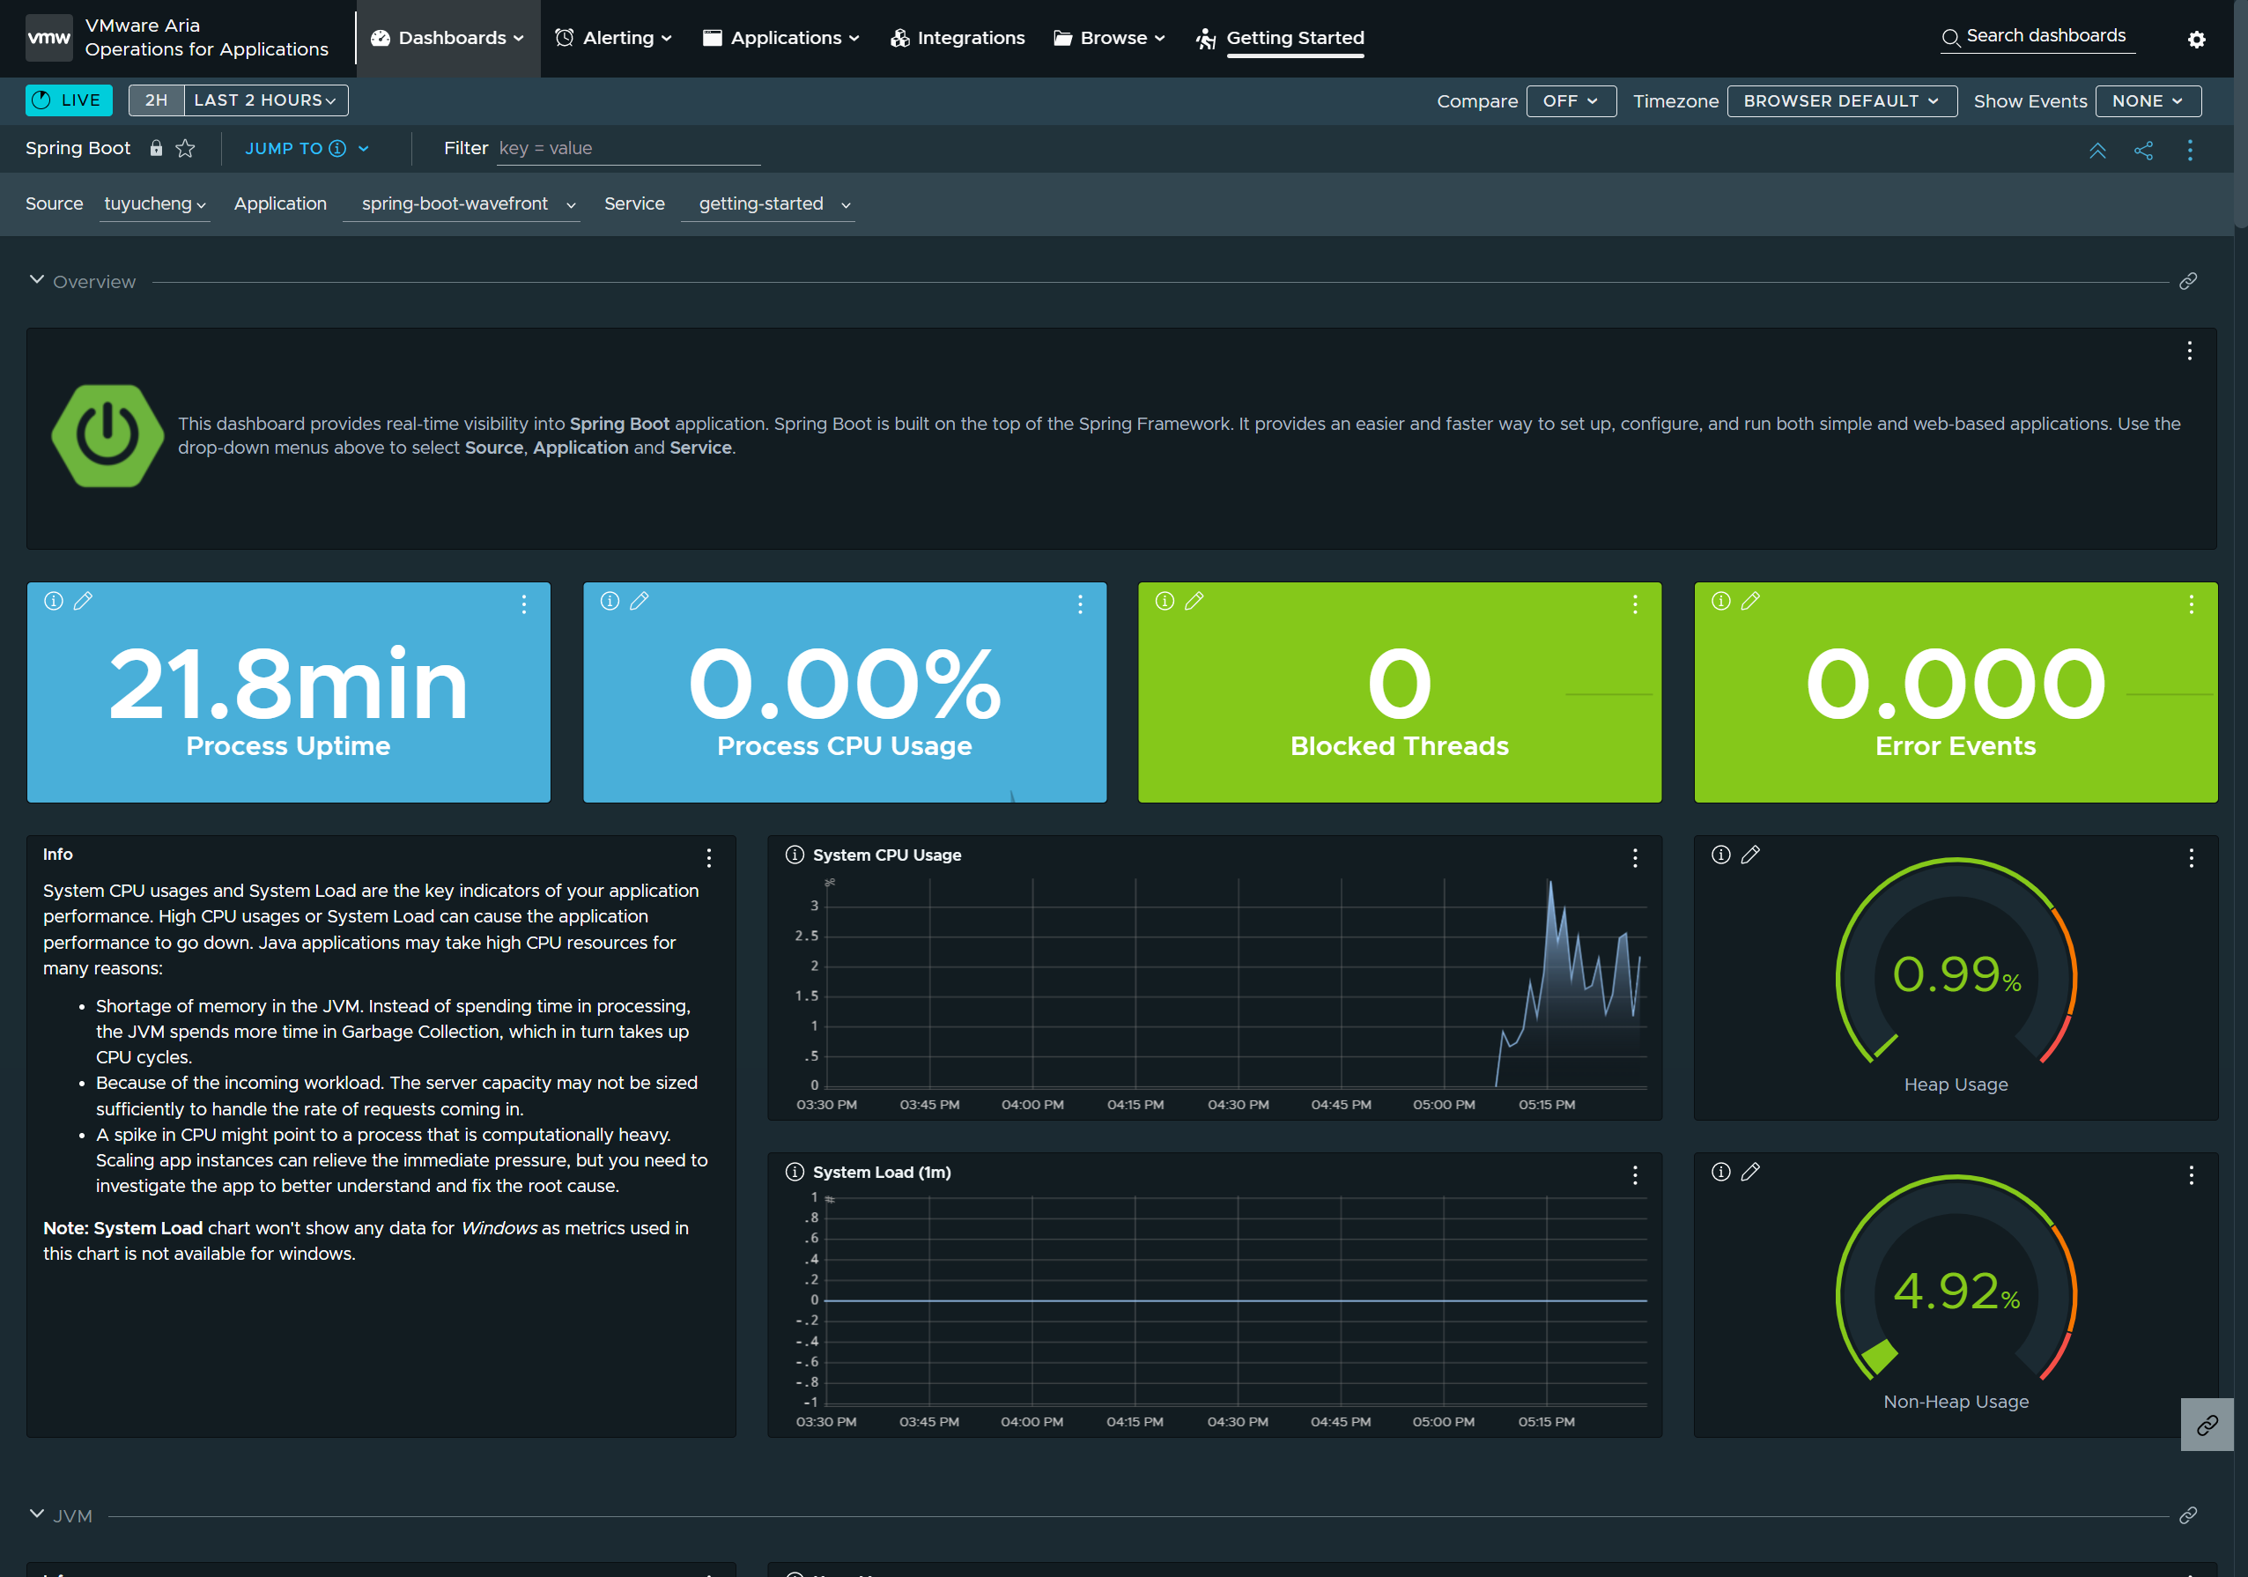
Task: Toggle the LIVE data mode
Action: [69, 100]
